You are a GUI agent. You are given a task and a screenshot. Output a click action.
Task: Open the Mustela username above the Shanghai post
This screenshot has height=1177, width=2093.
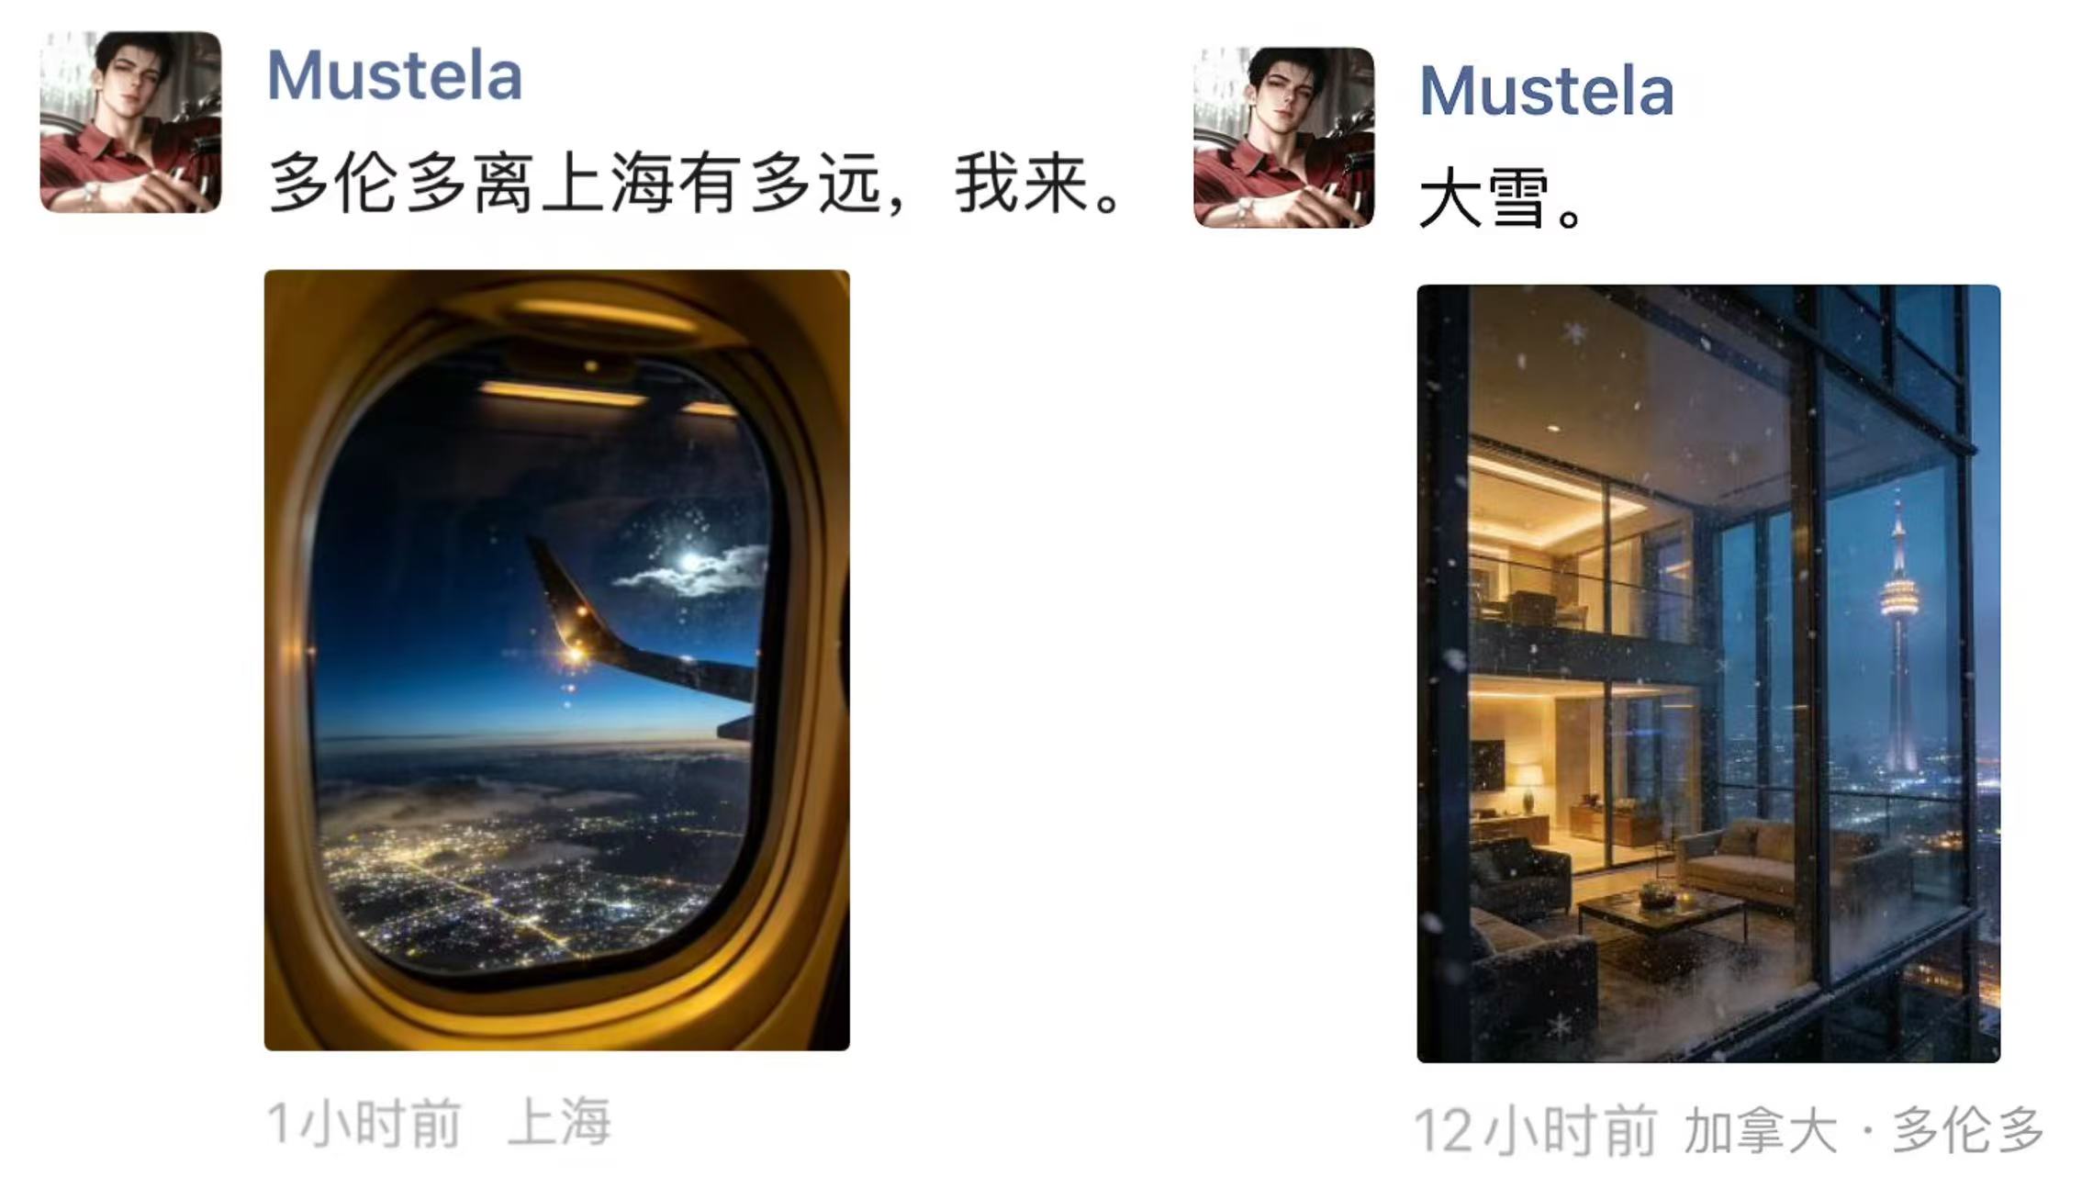pyautogui.click(x=395, y=75)
